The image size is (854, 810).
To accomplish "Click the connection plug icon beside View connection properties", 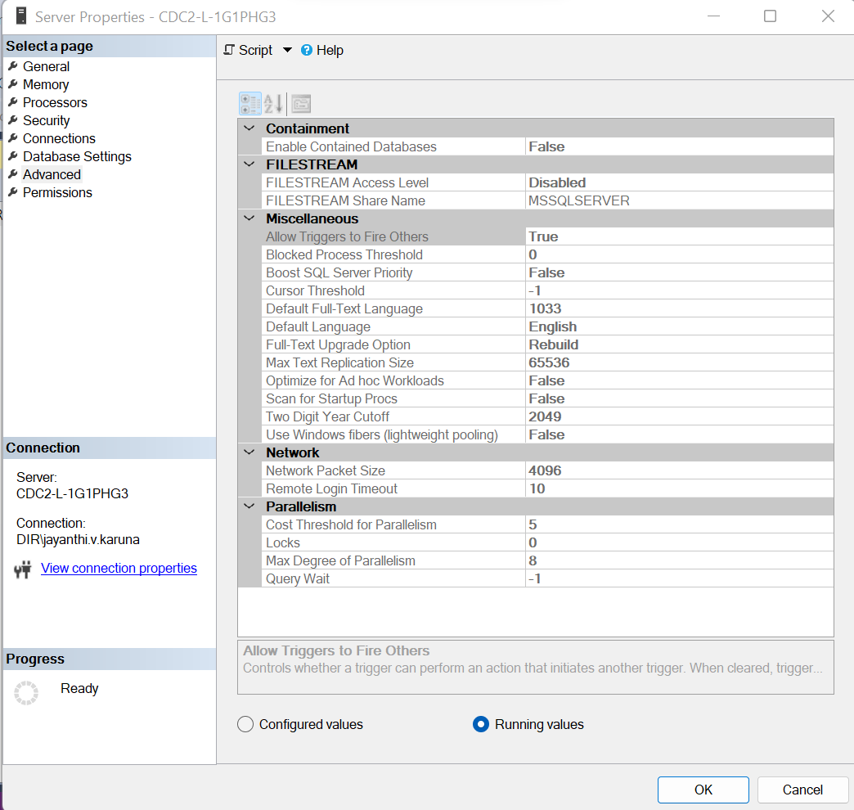I will click(x=22, y=569).
